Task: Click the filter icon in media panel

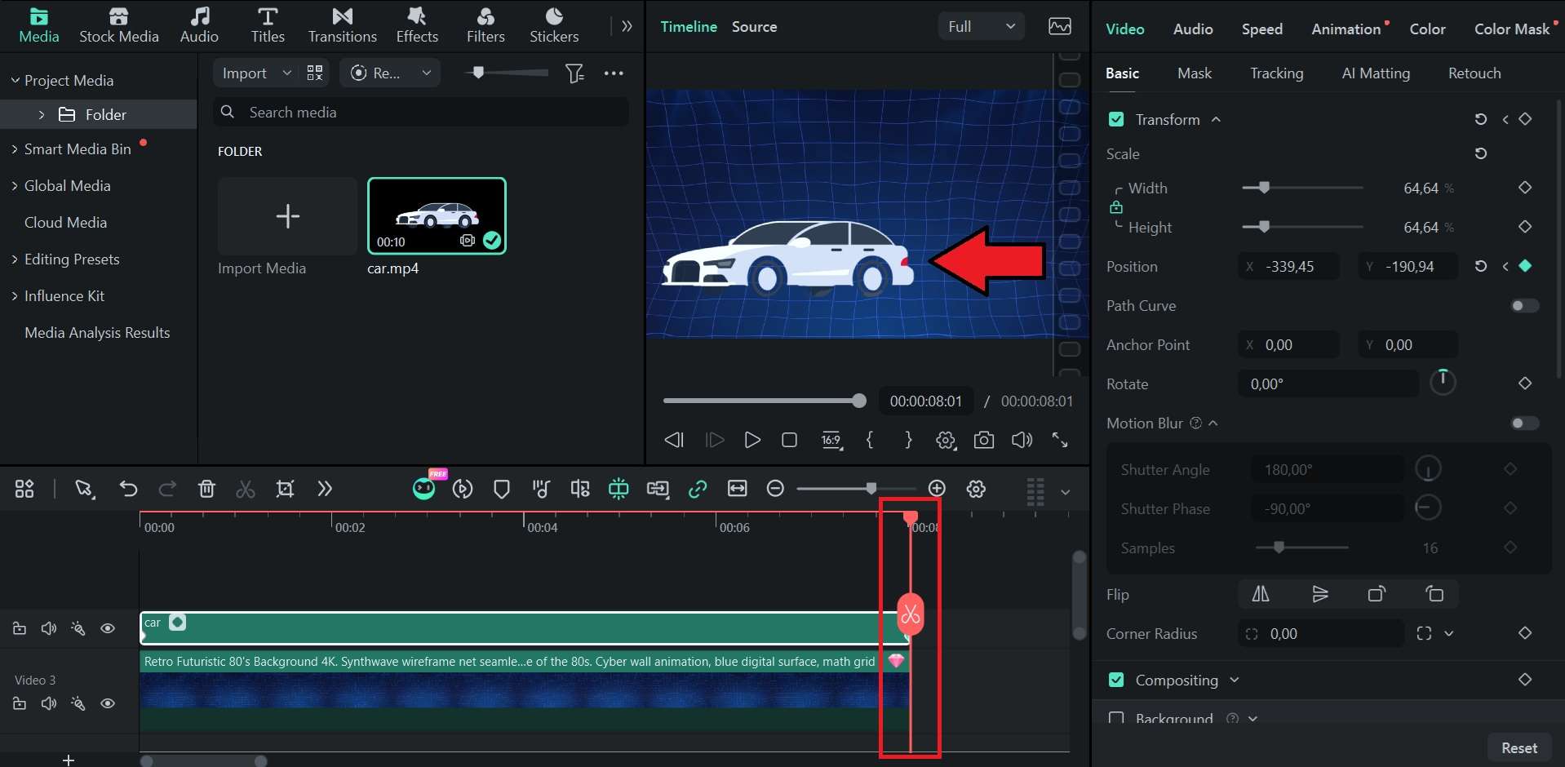Action: (574, 73)
